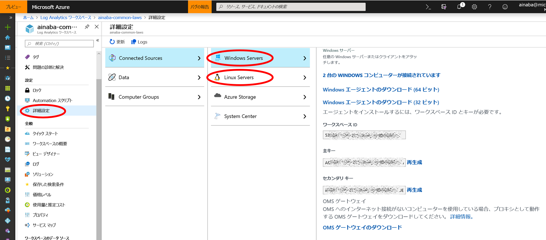Viewport: 546px width, 240px height.
Task: Click the 主キー field
Action: pos(364,162)
